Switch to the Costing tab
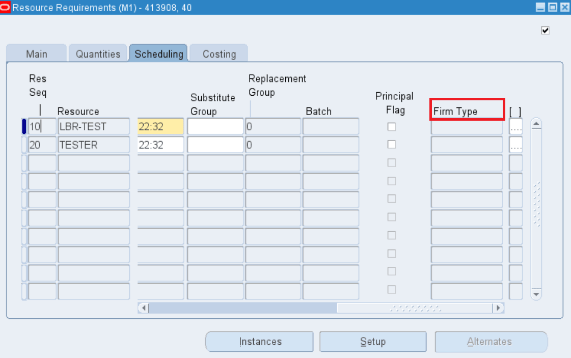 [218, 53]
